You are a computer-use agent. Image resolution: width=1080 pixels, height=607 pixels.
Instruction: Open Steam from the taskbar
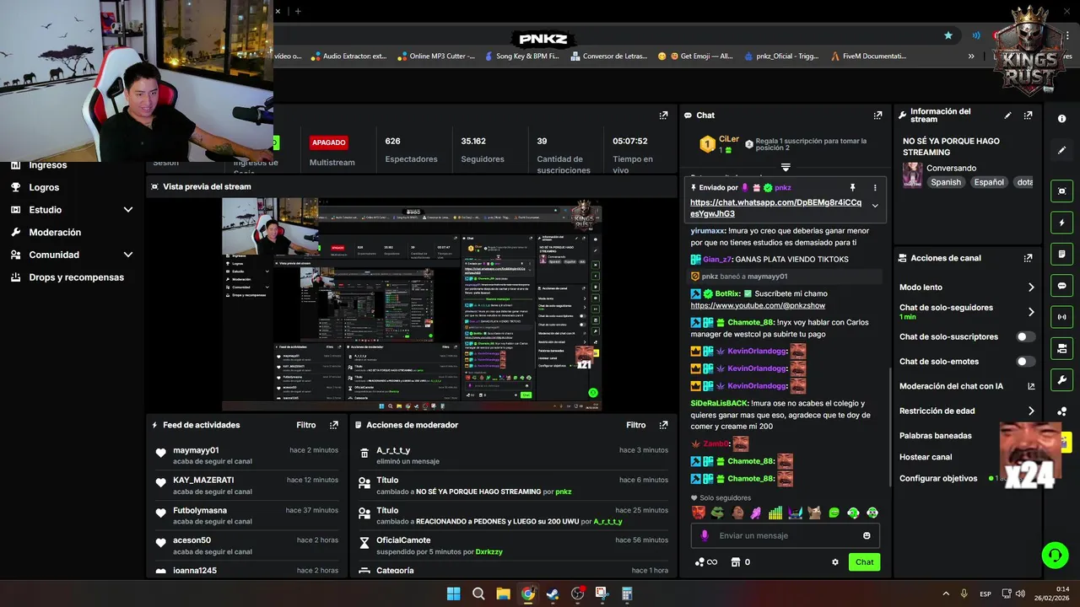pyautogui.click(x=553, y=594)
